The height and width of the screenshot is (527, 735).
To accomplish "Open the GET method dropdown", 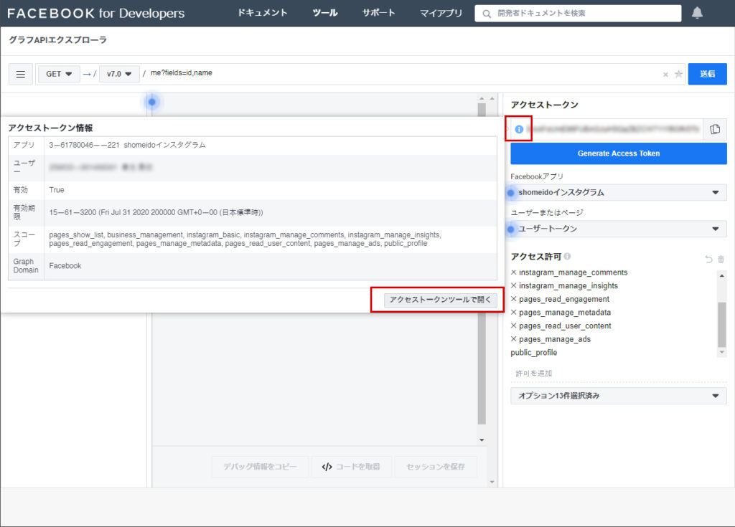I will 59,74.
